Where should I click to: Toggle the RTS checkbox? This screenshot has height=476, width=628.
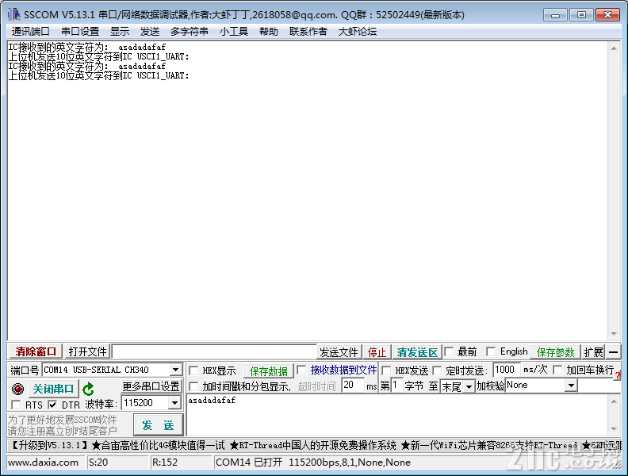[x=16, y=405]
